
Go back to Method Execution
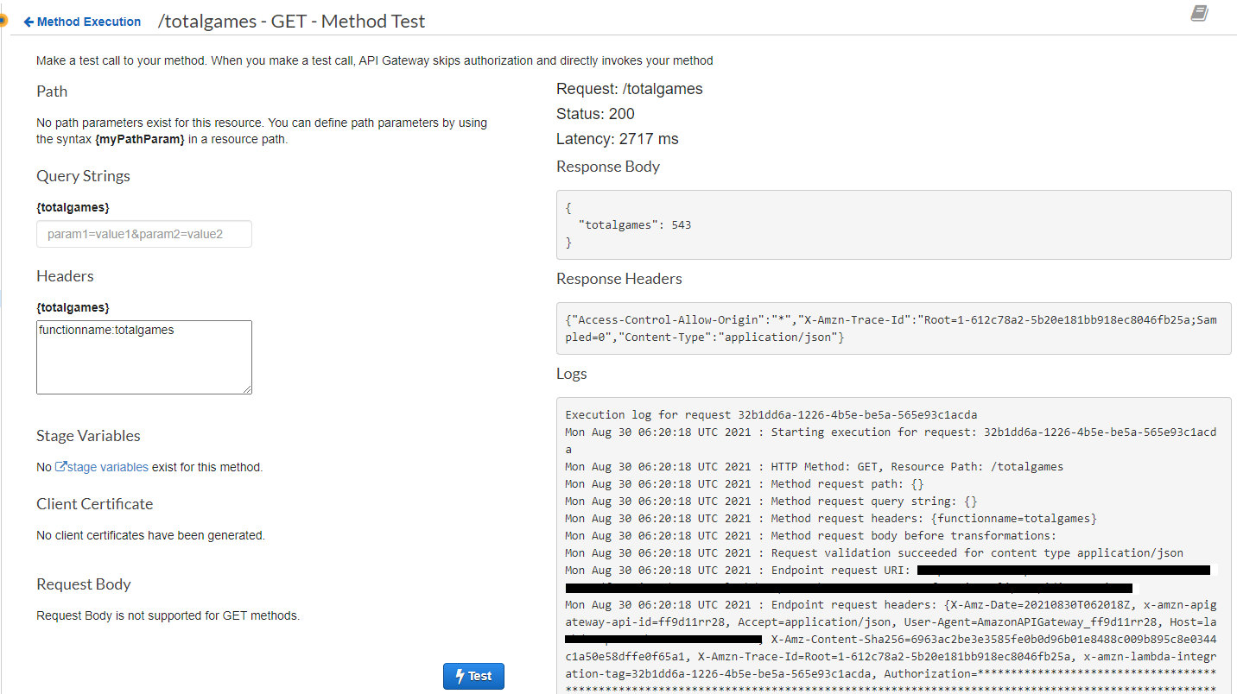point(82,22)
